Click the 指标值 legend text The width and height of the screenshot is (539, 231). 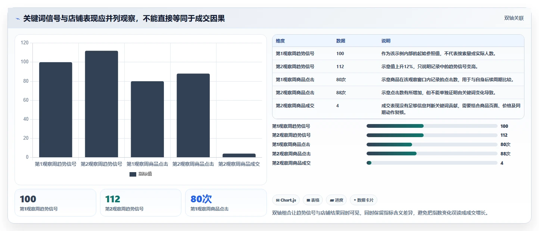click(x=145, y=174)
